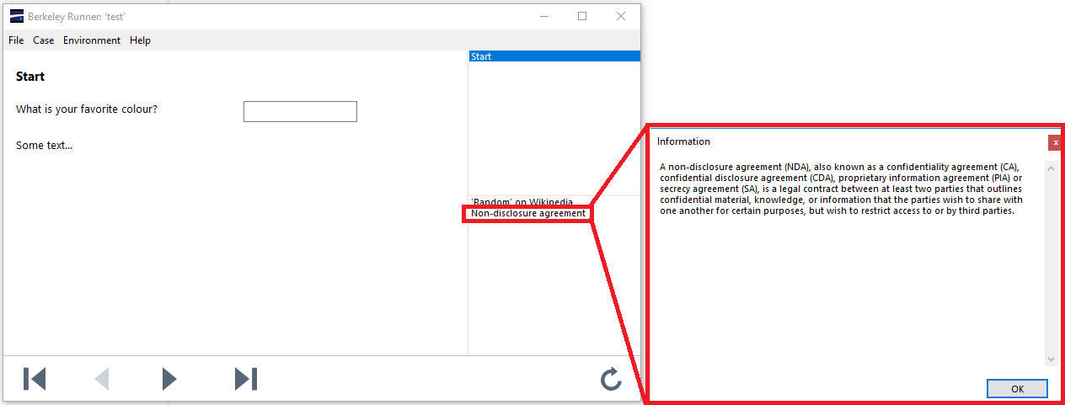Open the Help menu
This screenshot has width=1065, height=405.
[x=141, y=40]
